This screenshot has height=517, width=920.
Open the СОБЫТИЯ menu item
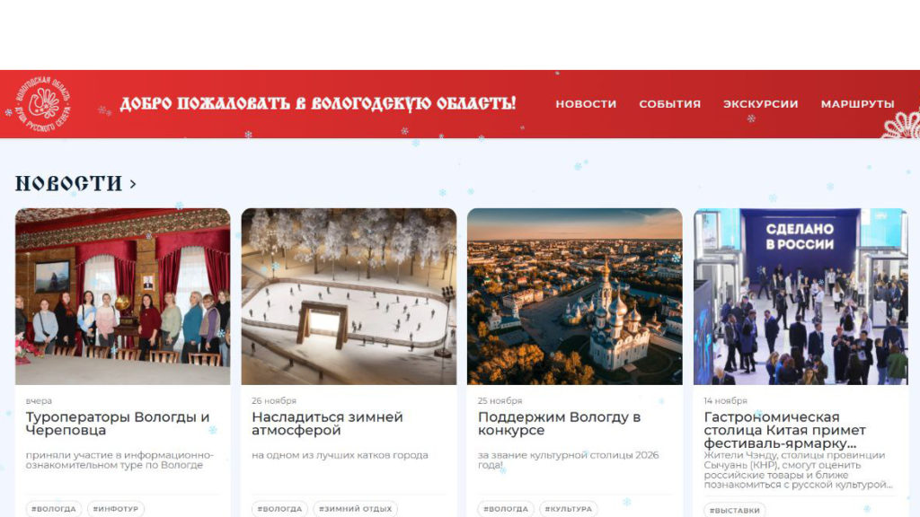pyautogui.click(x=669, y=104)
